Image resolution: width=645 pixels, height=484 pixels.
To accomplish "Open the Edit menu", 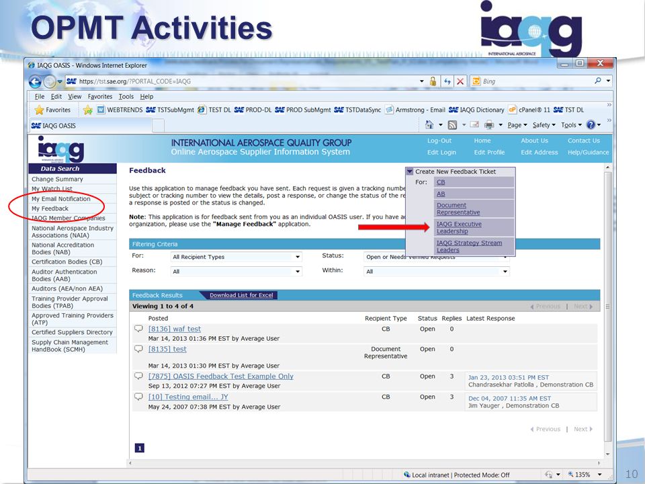I will [x=56, y=96].
